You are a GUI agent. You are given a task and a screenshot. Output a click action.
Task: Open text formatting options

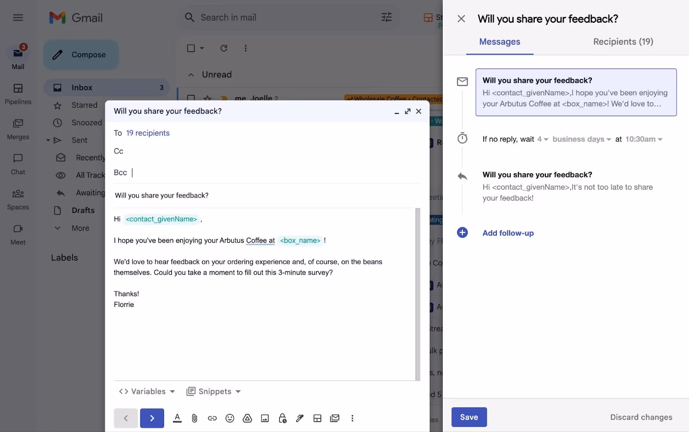177,418
